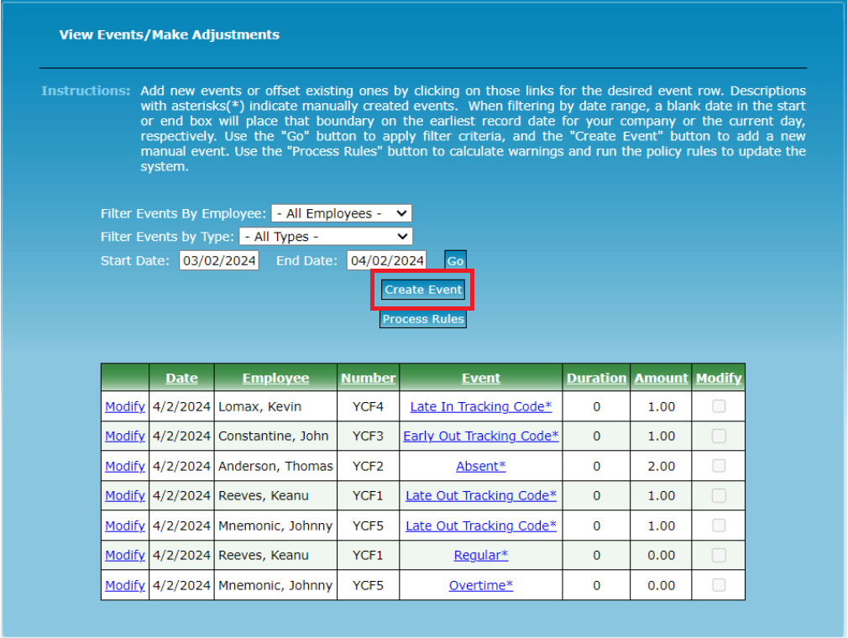
Task: Click the YCF3 number cell
Action: [369, 436]
